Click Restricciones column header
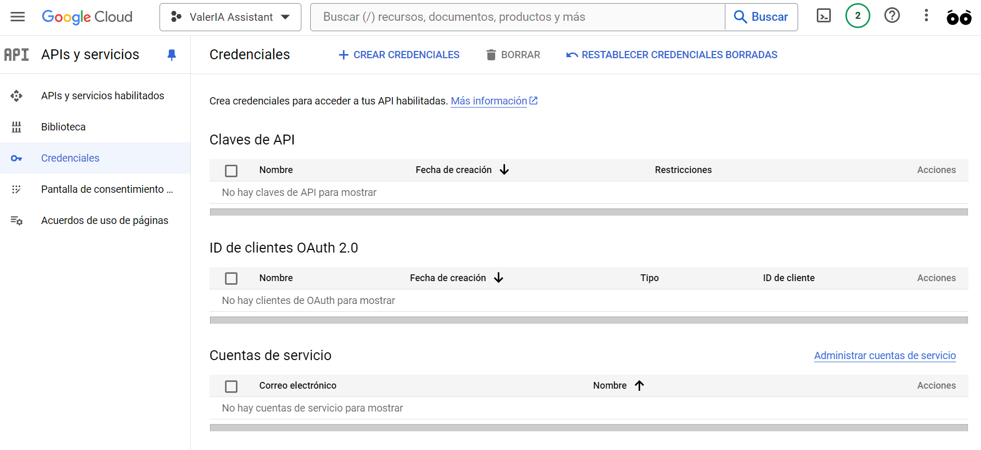This screenshot has width=981, height=450. pos(683,170)
